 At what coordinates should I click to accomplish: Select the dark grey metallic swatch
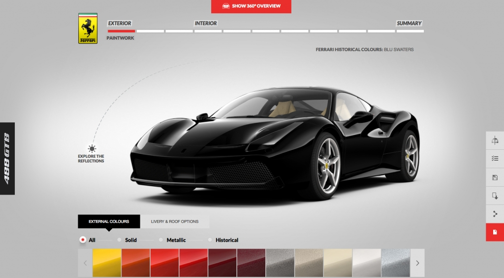(280, 263)
